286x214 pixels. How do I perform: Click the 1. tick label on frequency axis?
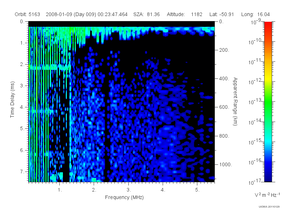60,190
